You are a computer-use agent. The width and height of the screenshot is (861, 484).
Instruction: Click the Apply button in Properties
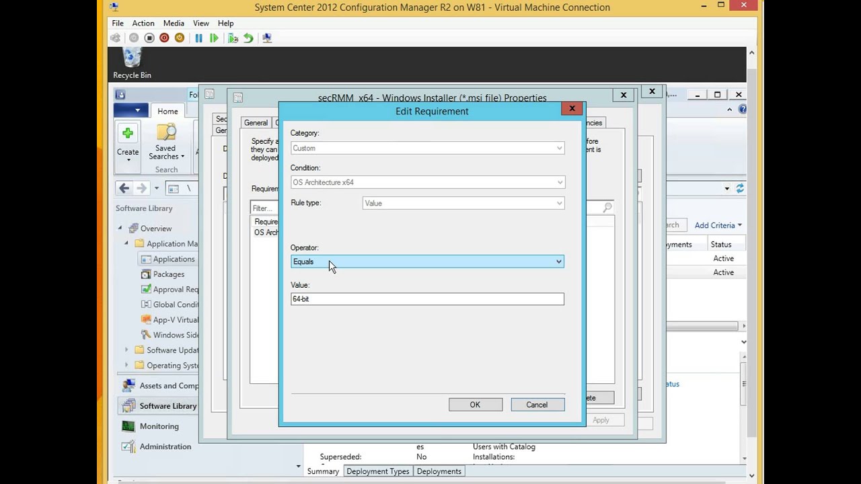point(601,420)
